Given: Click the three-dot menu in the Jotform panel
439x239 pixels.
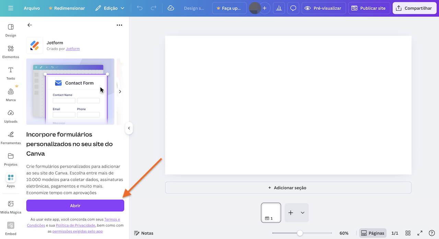Looking at the screenshot, I should (119, 25).
